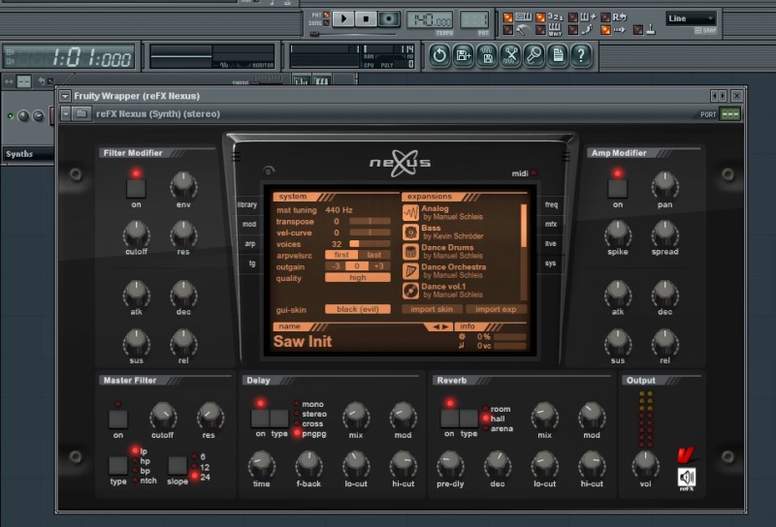Click the Dance vol.1 expansion disc icon
Screen dimensions: 776x527
point(410,291)
